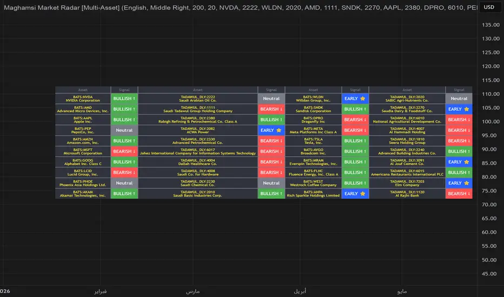Click the EARLY star signal beside Rich Sparkle Holdings
This screenshot has height=297, width=504.
[x=355, y=194]
